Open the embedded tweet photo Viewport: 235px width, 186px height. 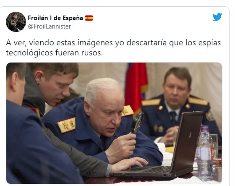pyautogui.click(x=114, y=123)
